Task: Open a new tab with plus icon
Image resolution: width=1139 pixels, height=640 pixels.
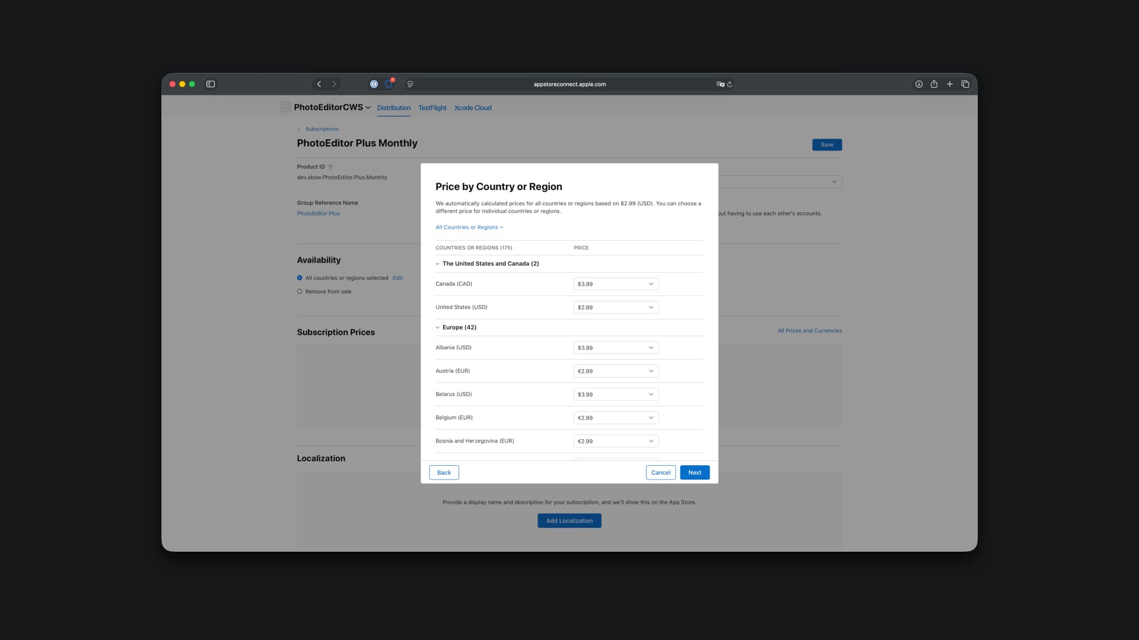Action: click(x=950, y=84)
